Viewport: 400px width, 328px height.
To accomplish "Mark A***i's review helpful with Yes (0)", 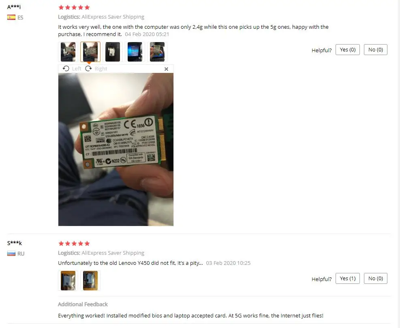I will coord(347,50).
